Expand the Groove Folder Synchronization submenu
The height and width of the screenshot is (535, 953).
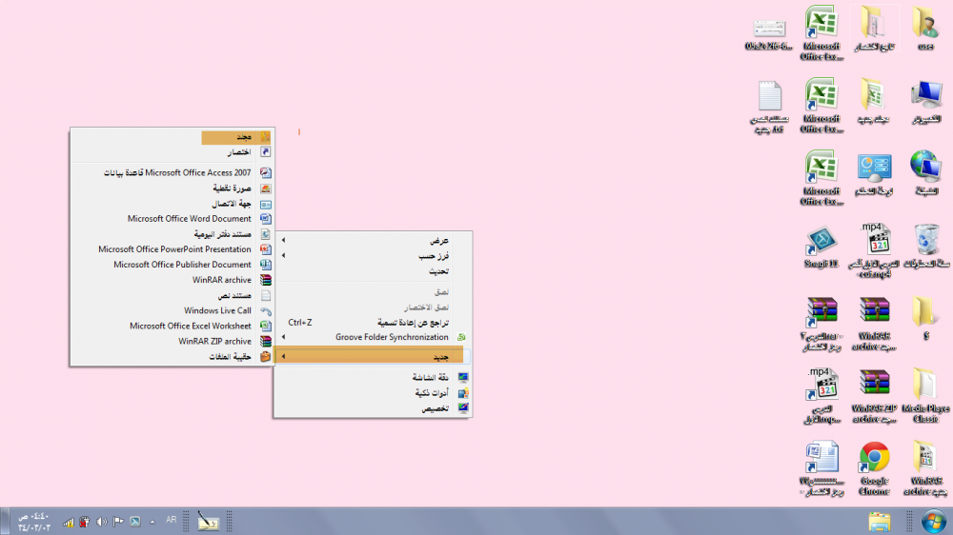[x=372, y=337]
